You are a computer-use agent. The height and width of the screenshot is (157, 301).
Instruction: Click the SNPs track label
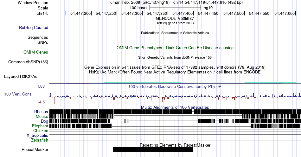click(x=43, y=42)
